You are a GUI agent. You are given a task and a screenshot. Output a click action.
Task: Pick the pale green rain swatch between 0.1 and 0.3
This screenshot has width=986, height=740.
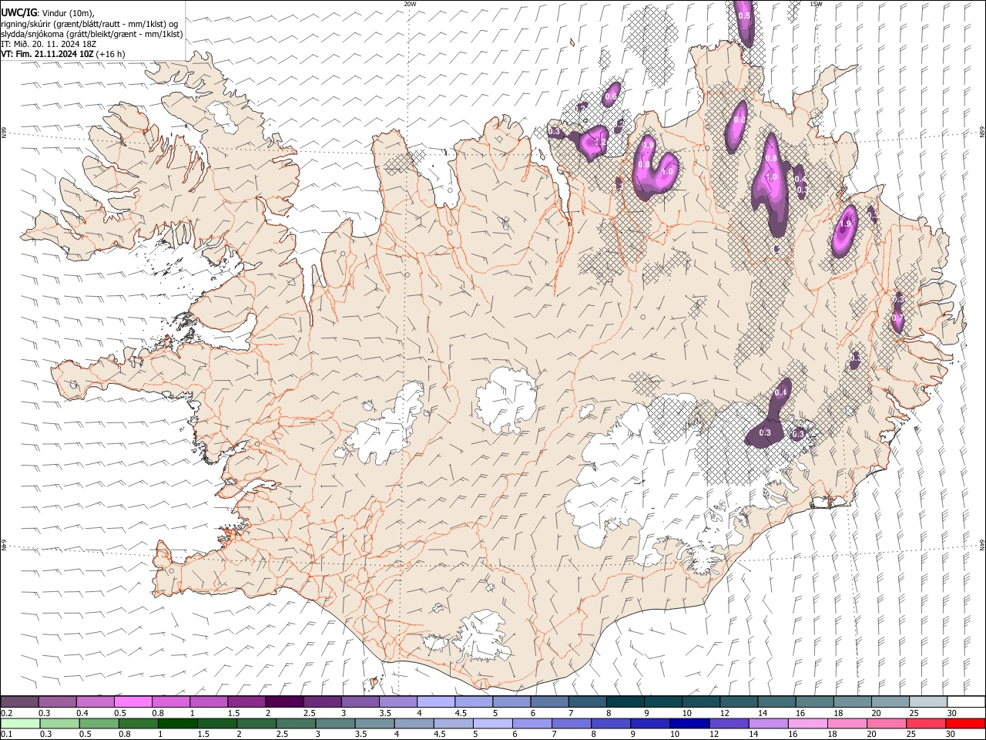click(x=21, y=723)
